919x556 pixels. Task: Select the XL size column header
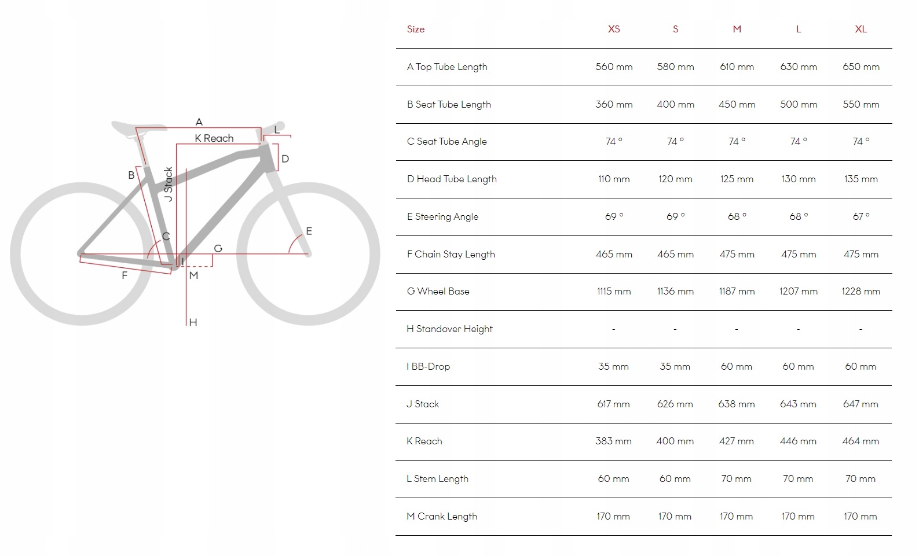861,29
